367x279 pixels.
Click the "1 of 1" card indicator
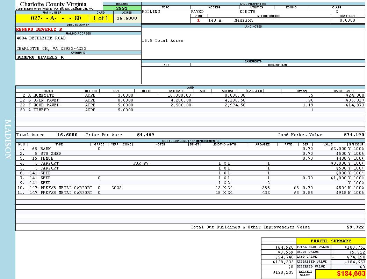[x=101, y=18]
